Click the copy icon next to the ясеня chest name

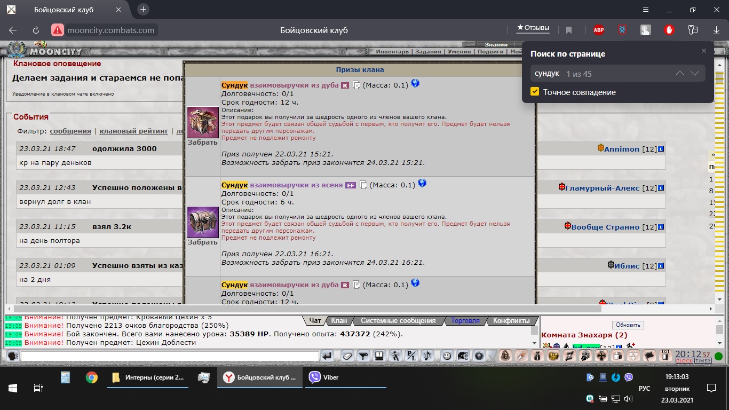pyautogui.click(x=363, y=185)
